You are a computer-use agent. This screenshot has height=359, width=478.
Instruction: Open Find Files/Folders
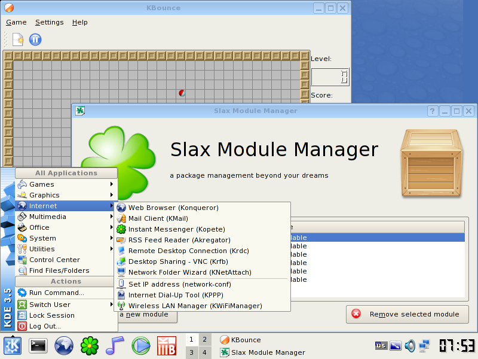[x=66, y=270]
